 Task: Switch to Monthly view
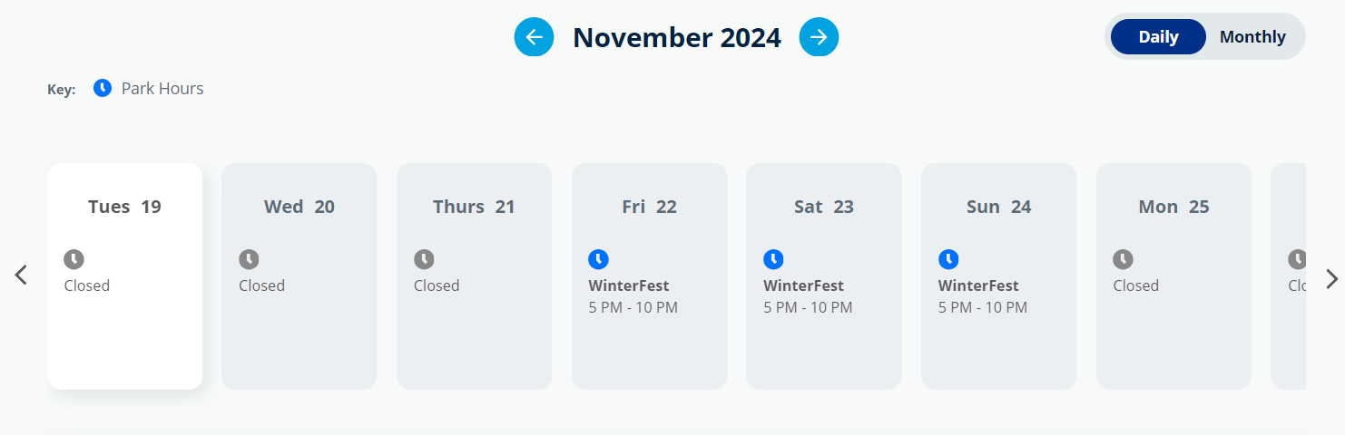1252,37
